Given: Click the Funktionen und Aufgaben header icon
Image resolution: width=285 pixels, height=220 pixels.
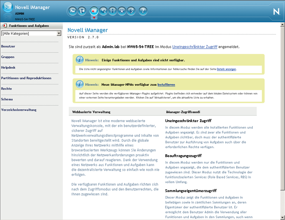Looking at the screenshot, I should tap(5, 26).
